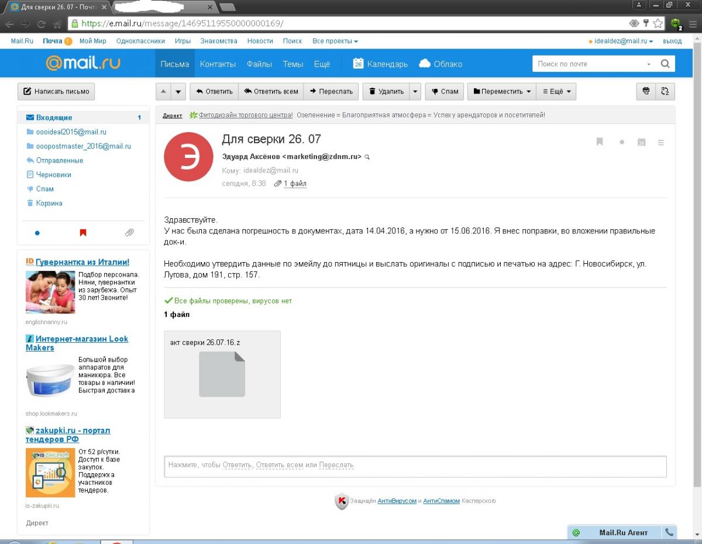Image resolution: width=702 pixels, height=544 pixels.
Task: Open the Mail.Ru Агент bar
Action: (x=624, y=533)
